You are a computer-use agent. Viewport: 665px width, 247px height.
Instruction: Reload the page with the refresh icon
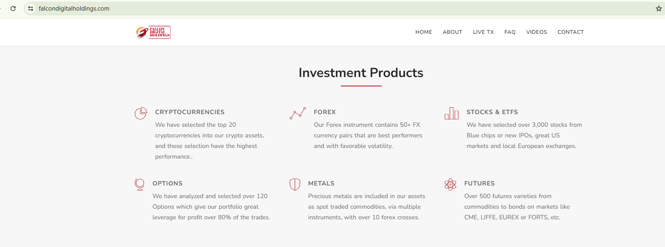click(13, 9)
